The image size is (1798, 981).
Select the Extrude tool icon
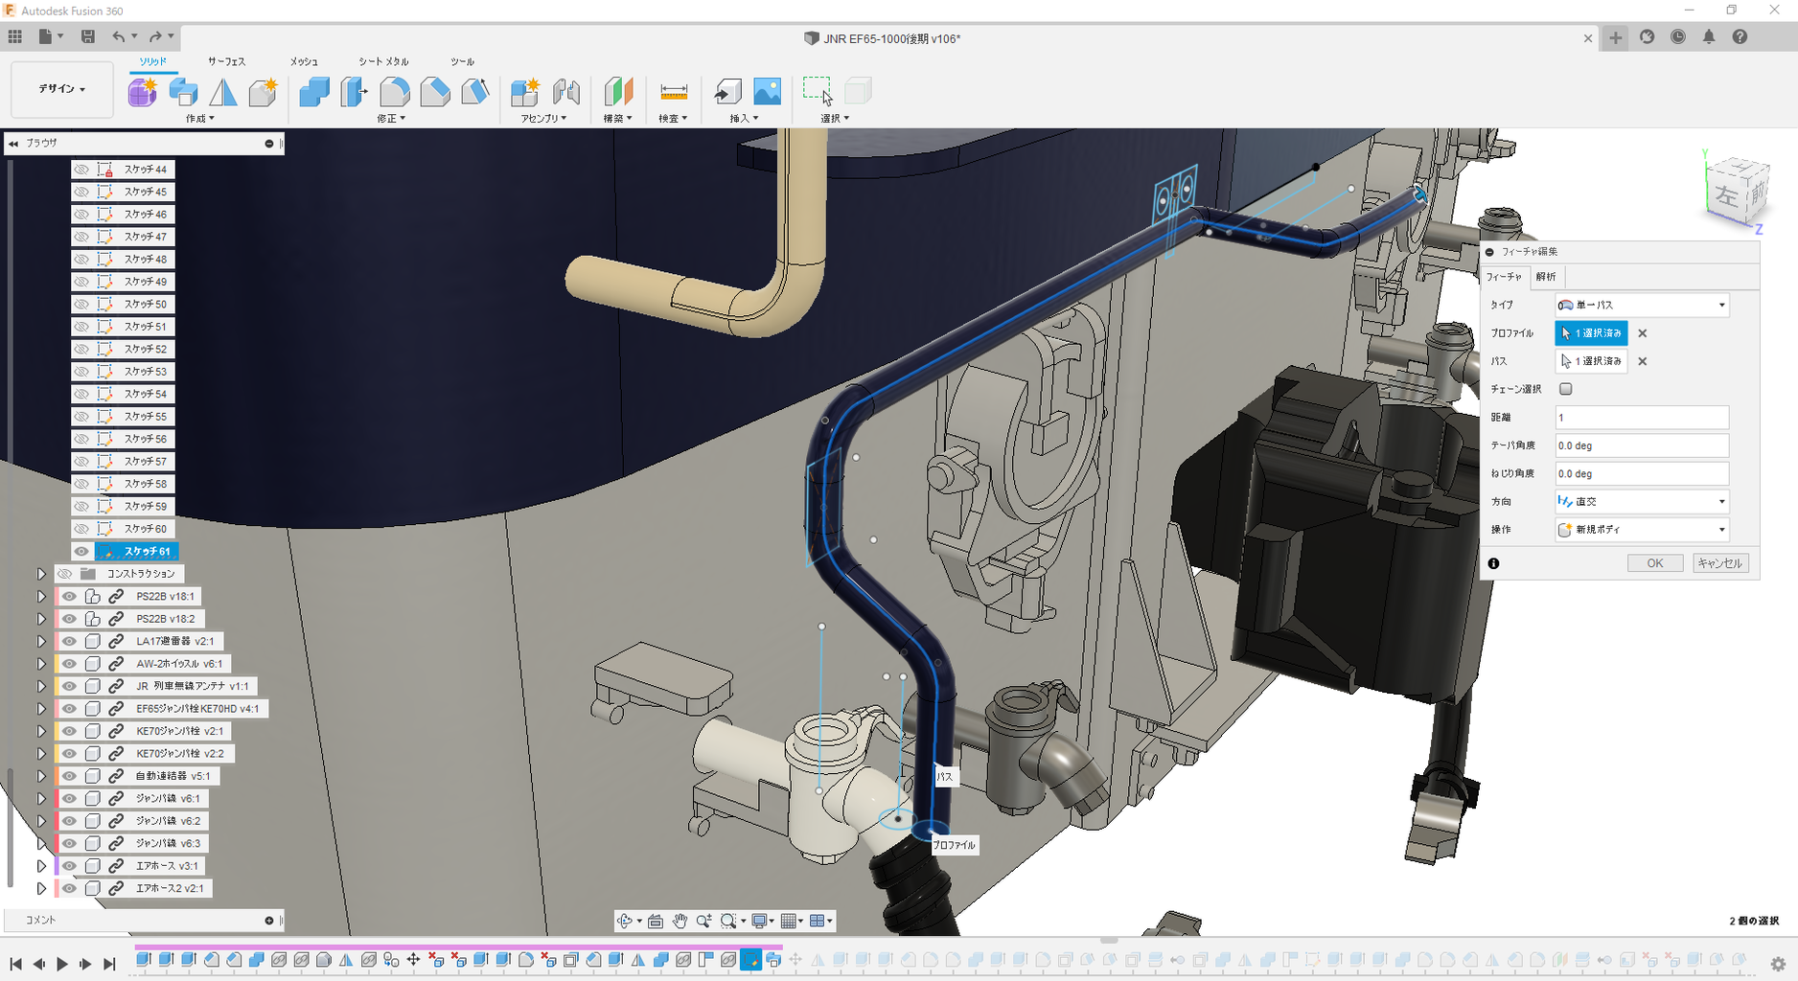(183, 92)
